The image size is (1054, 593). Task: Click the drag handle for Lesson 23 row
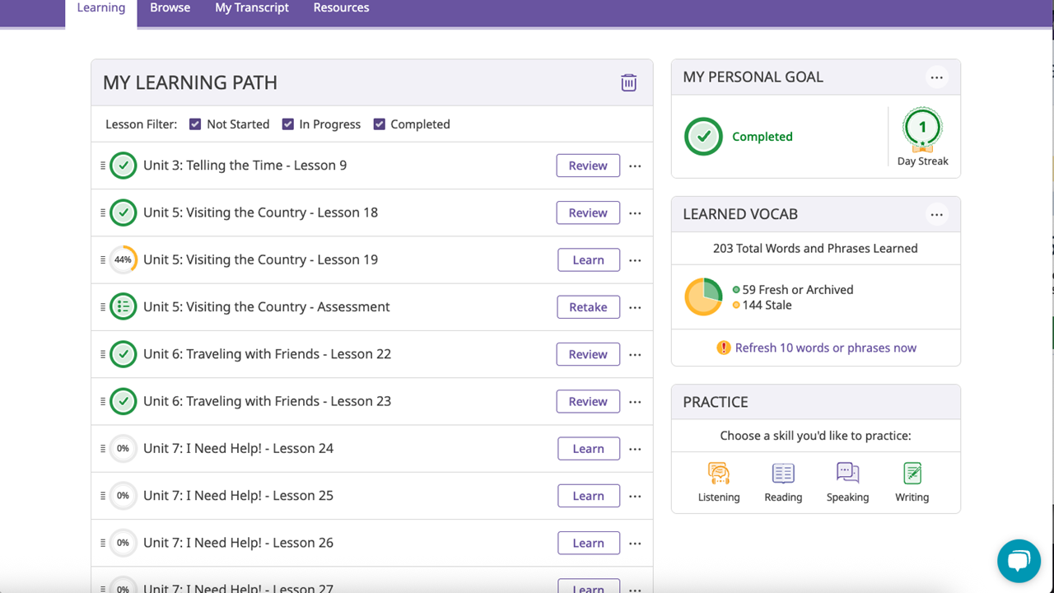tap(103, 401)
